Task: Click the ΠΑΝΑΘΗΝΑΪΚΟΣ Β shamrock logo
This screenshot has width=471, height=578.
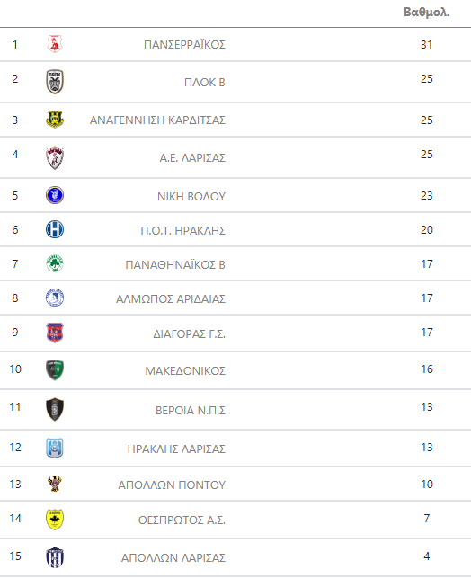Action: tap(55, 263)
